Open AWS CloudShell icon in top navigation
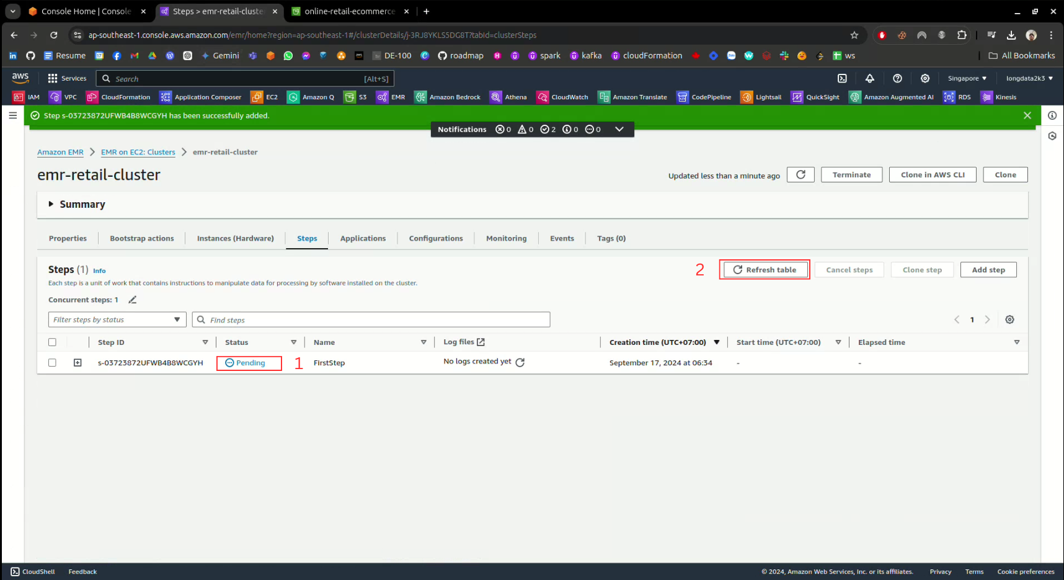This screenshot has height=580, width=1064. (x=842, y=78)
